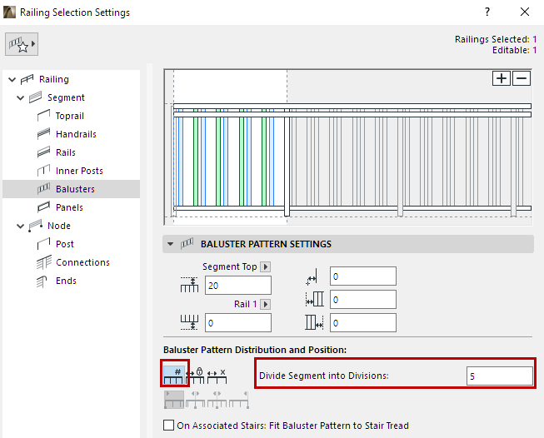Click the railing pattern preview area
Image resolution: width=544 pixels, height=438 pixels.
click(x=348, y=147)
